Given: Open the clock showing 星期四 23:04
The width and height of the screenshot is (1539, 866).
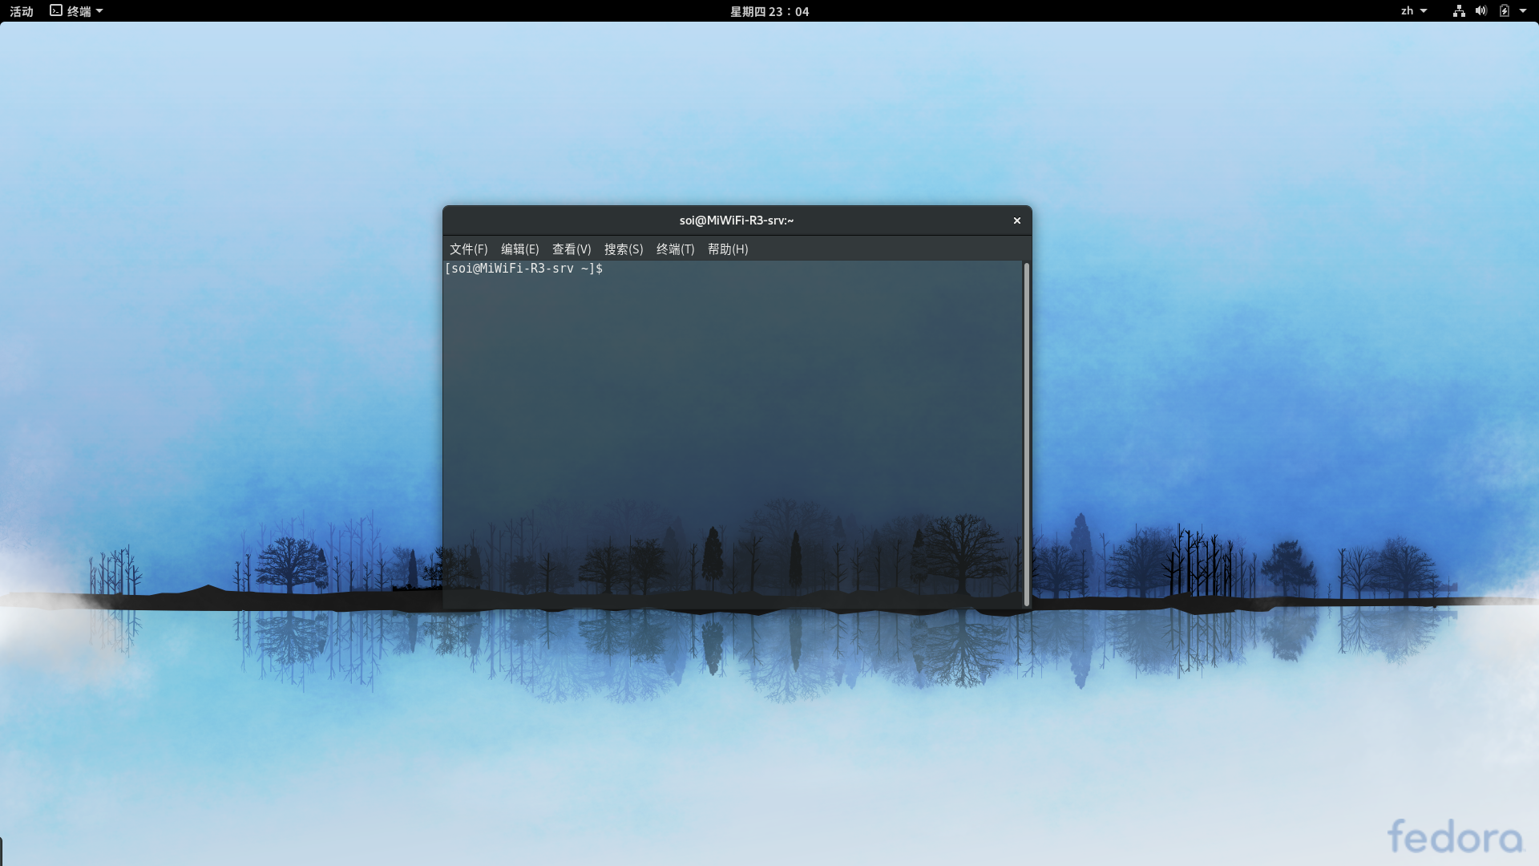Looking at the screenshot, I should 769,11.
